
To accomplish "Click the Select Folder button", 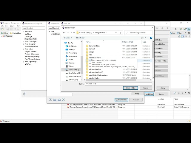I will 130,88.
